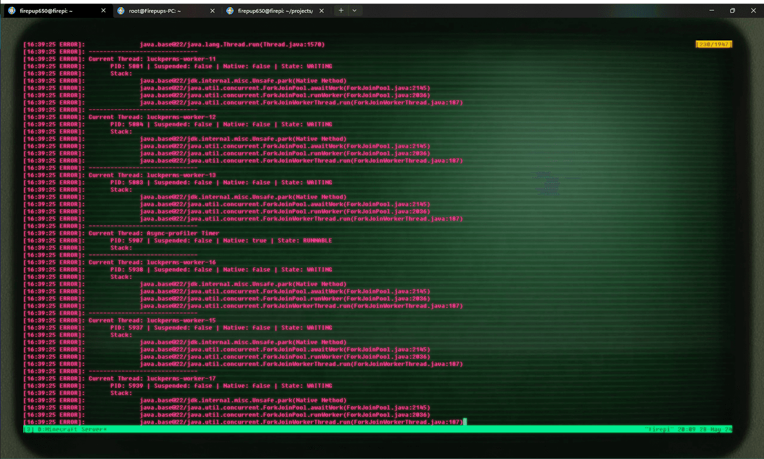Click the icon on the ~/projects tab
Viewport: 764px width, 459px height.
[230, 10]
